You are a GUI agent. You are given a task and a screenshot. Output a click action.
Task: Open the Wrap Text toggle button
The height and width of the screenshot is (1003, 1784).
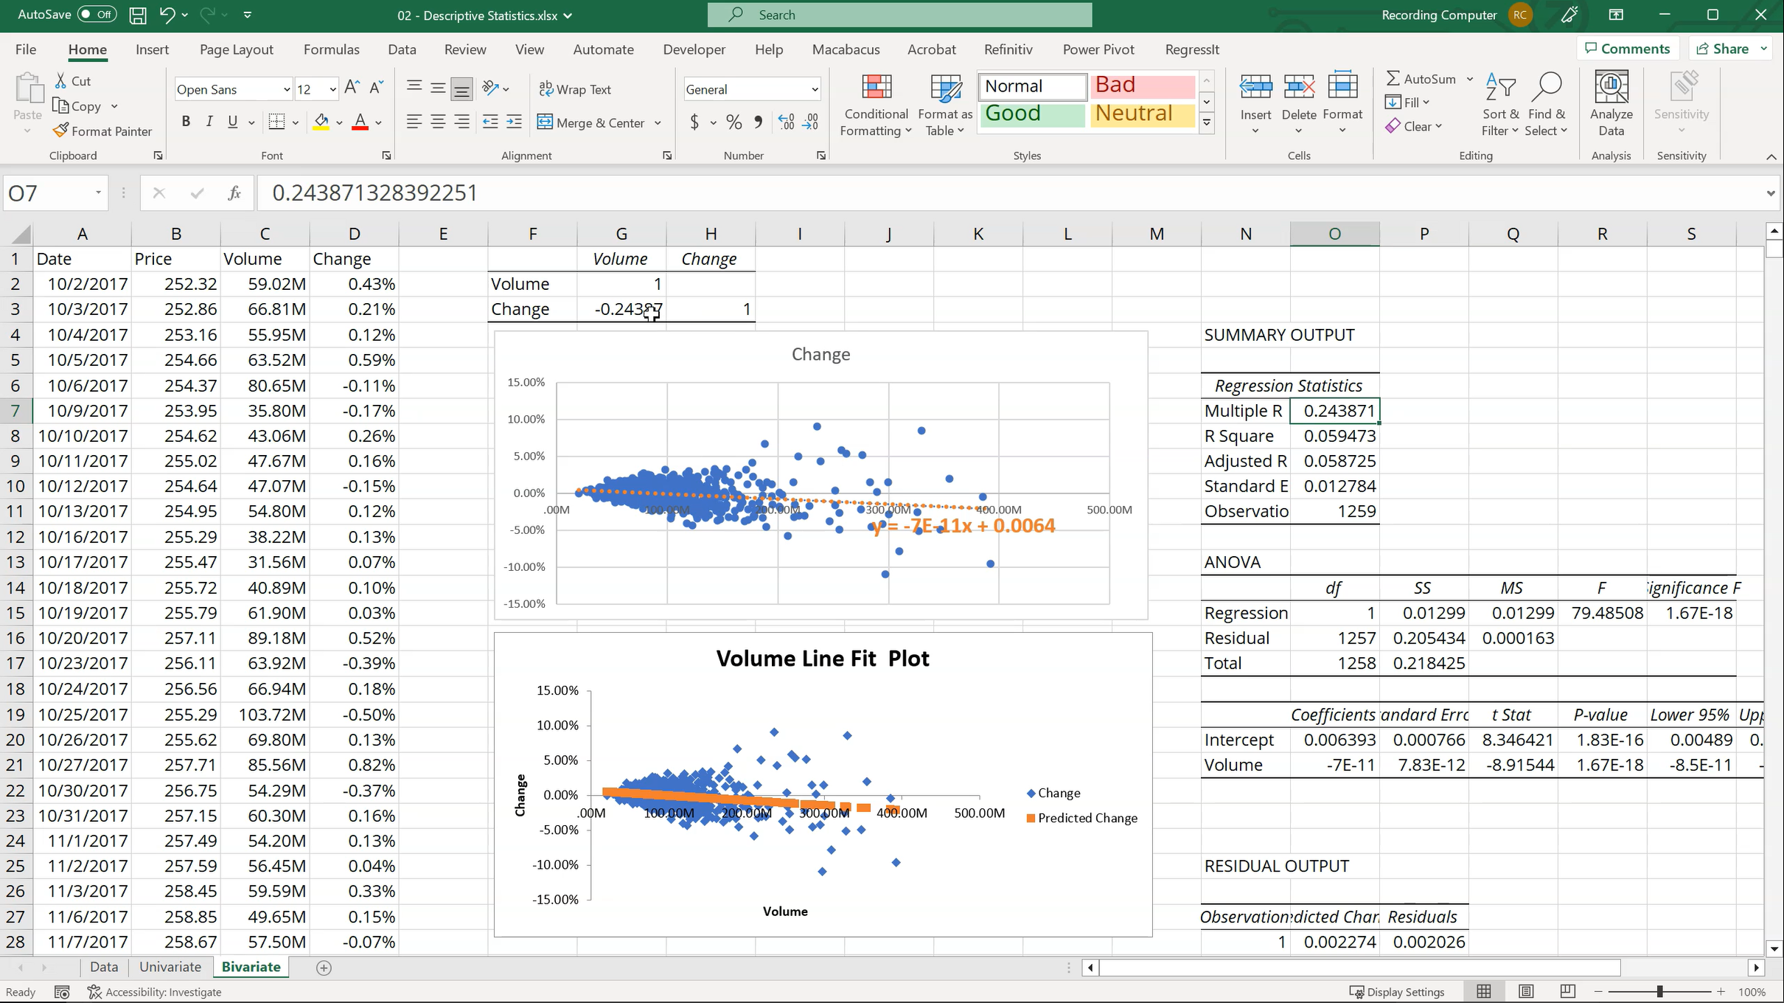pos(582,87)
